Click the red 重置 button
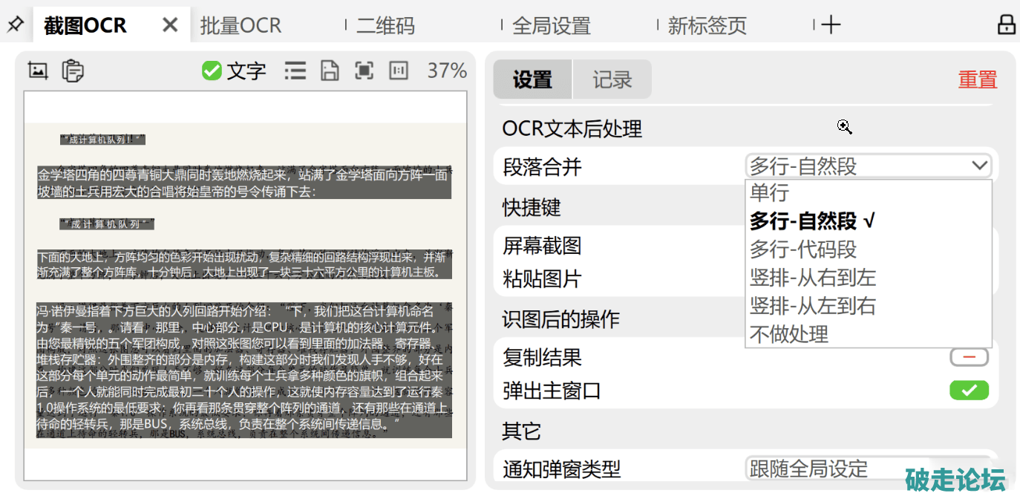 coord(977,79)
